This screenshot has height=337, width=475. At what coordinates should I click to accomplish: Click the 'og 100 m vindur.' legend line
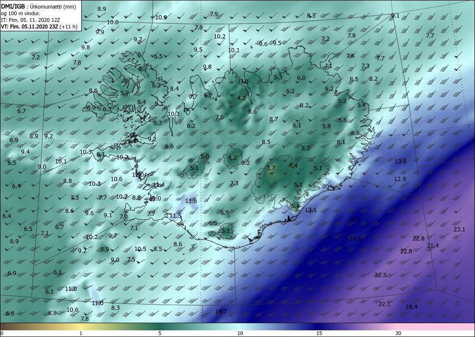click(x=20, y=13)
